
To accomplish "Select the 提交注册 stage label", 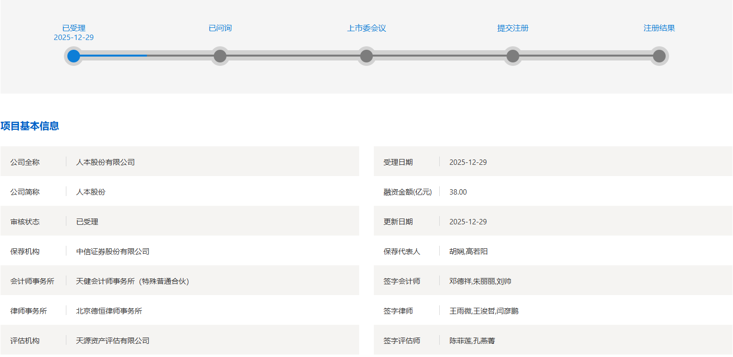I will [513, 28].
